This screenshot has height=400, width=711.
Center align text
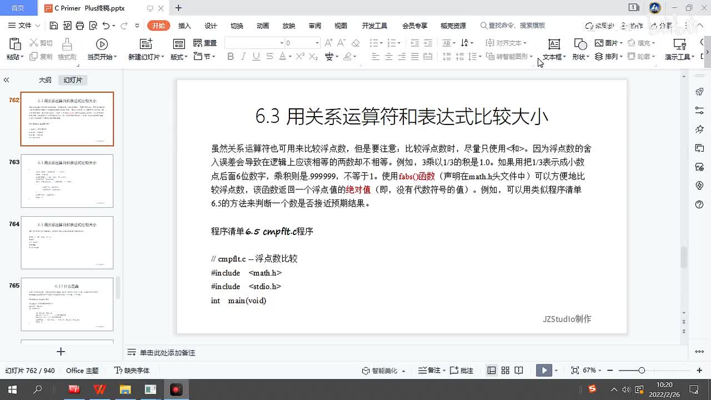coord(388,56)
